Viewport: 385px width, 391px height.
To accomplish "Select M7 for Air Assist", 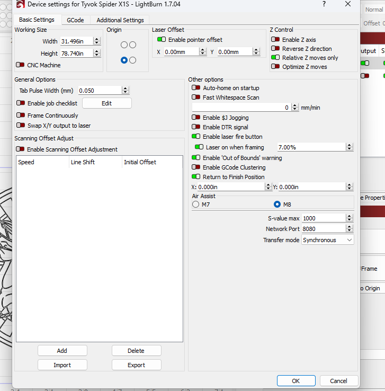I will tap(196, 205).
